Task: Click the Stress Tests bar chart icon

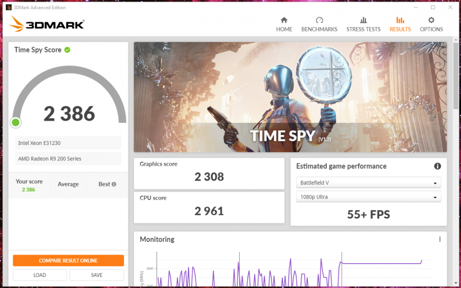Action: point(363,20)
